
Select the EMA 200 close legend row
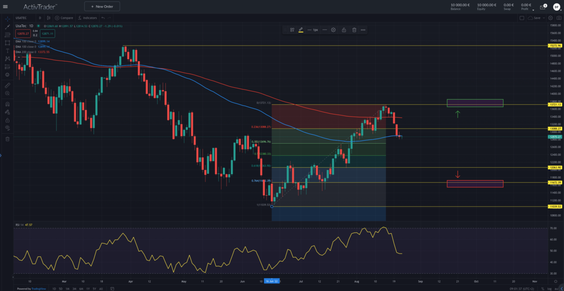coord(32,52)
